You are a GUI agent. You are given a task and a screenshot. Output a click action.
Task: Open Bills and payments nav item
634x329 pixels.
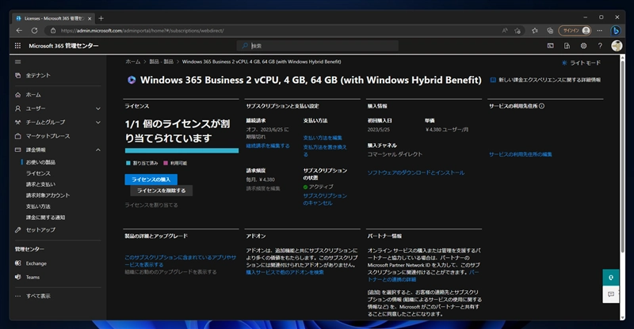(x=41, y=184)
